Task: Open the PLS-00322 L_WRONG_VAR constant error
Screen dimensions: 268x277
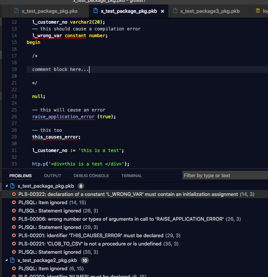Action: pos(135,194)
